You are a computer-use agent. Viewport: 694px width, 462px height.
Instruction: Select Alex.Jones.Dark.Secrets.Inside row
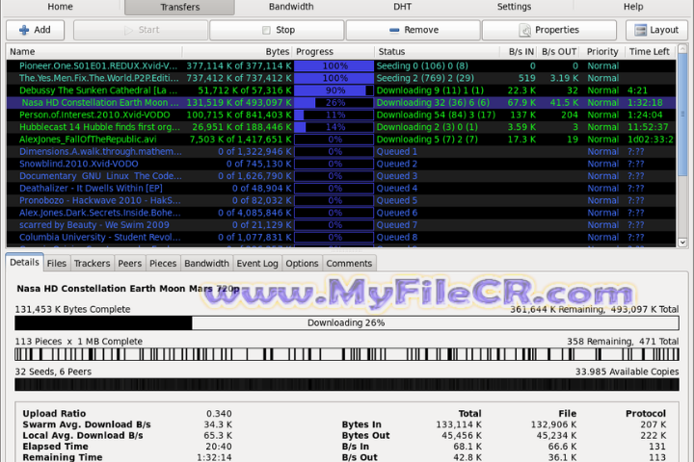(x=341, y=213)
